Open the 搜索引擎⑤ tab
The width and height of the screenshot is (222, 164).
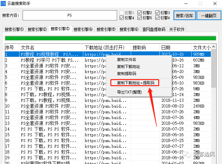(x=106, y=29)
